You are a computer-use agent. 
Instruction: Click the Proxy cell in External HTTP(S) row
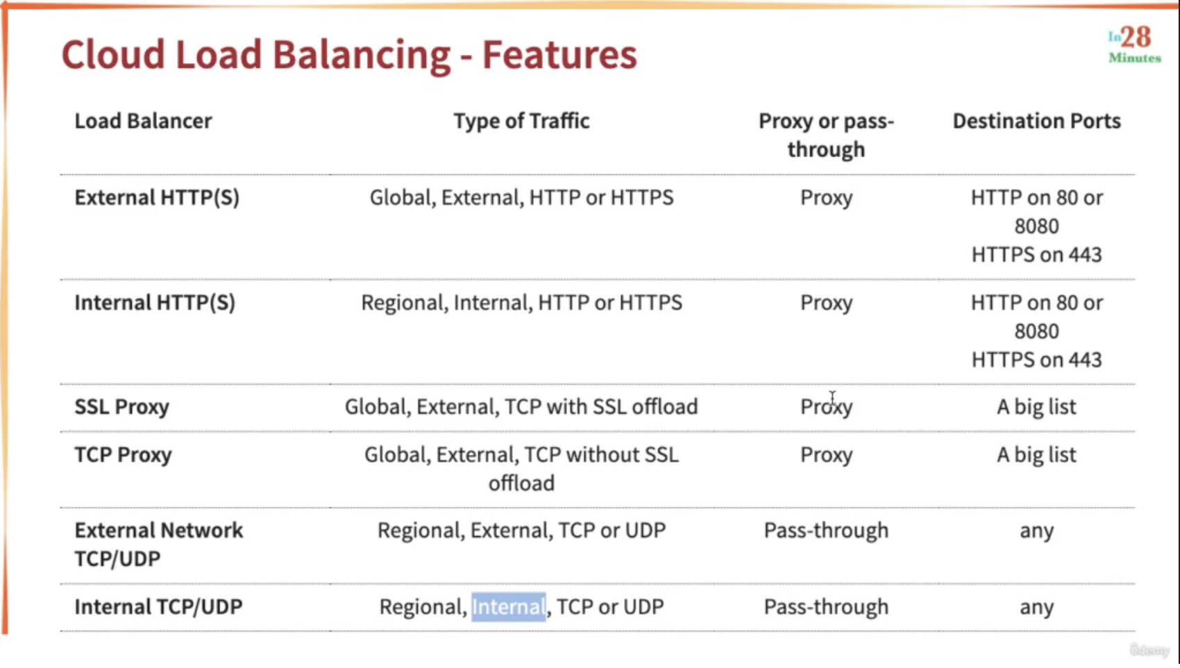[826, 198]
